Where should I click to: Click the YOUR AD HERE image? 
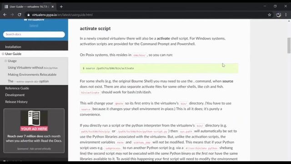tap(34, 121)
